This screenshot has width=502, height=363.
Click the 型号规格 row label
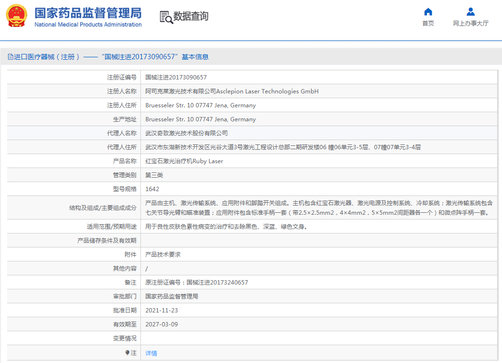click(125, 189)
